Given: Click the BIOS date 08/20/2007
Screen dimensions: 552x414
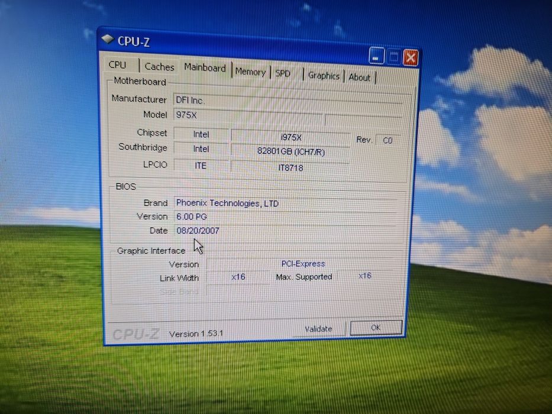Looking at the screenshot, I should click(286, 230).
